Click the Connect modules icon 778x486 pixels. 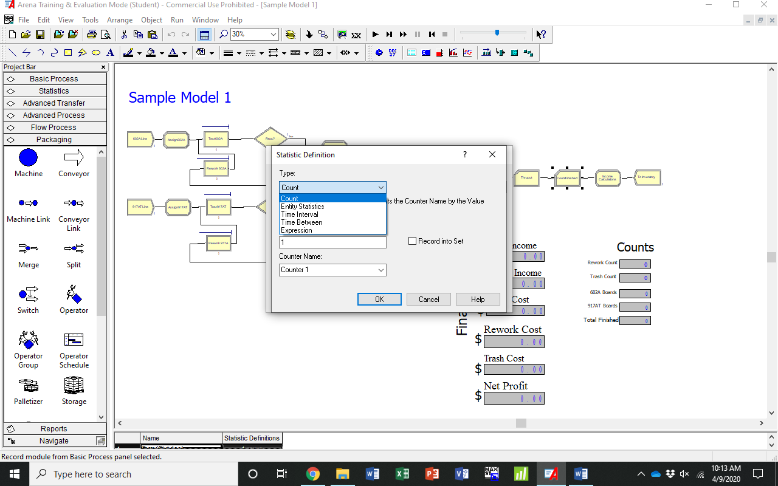tap(323, 35)
